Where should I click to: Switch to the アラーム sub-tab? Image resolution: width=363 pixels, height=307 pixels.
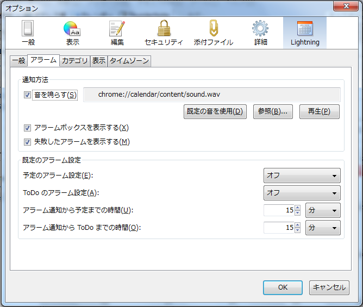43,60
